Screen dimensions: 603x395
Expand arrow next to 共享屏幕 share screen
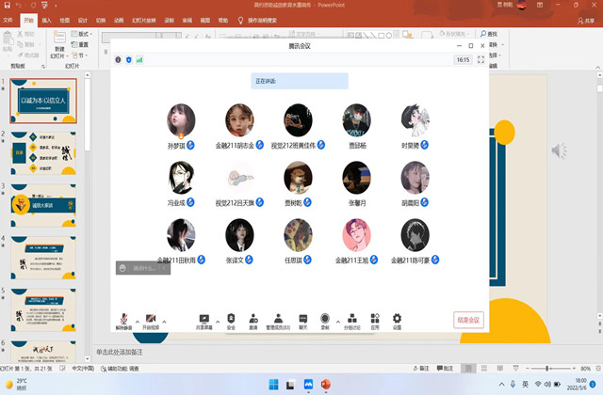pyautogui.click(x=219, y=320)
